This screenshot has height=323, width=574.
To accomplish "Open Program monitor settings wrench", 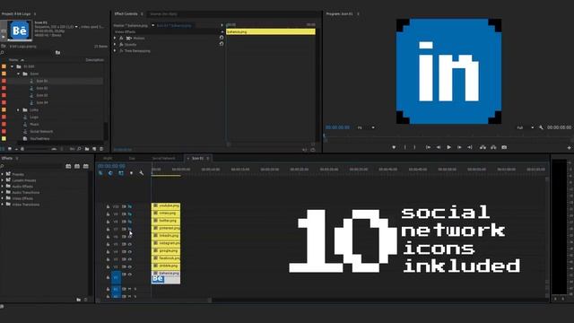I will click(x=541, y=127).
